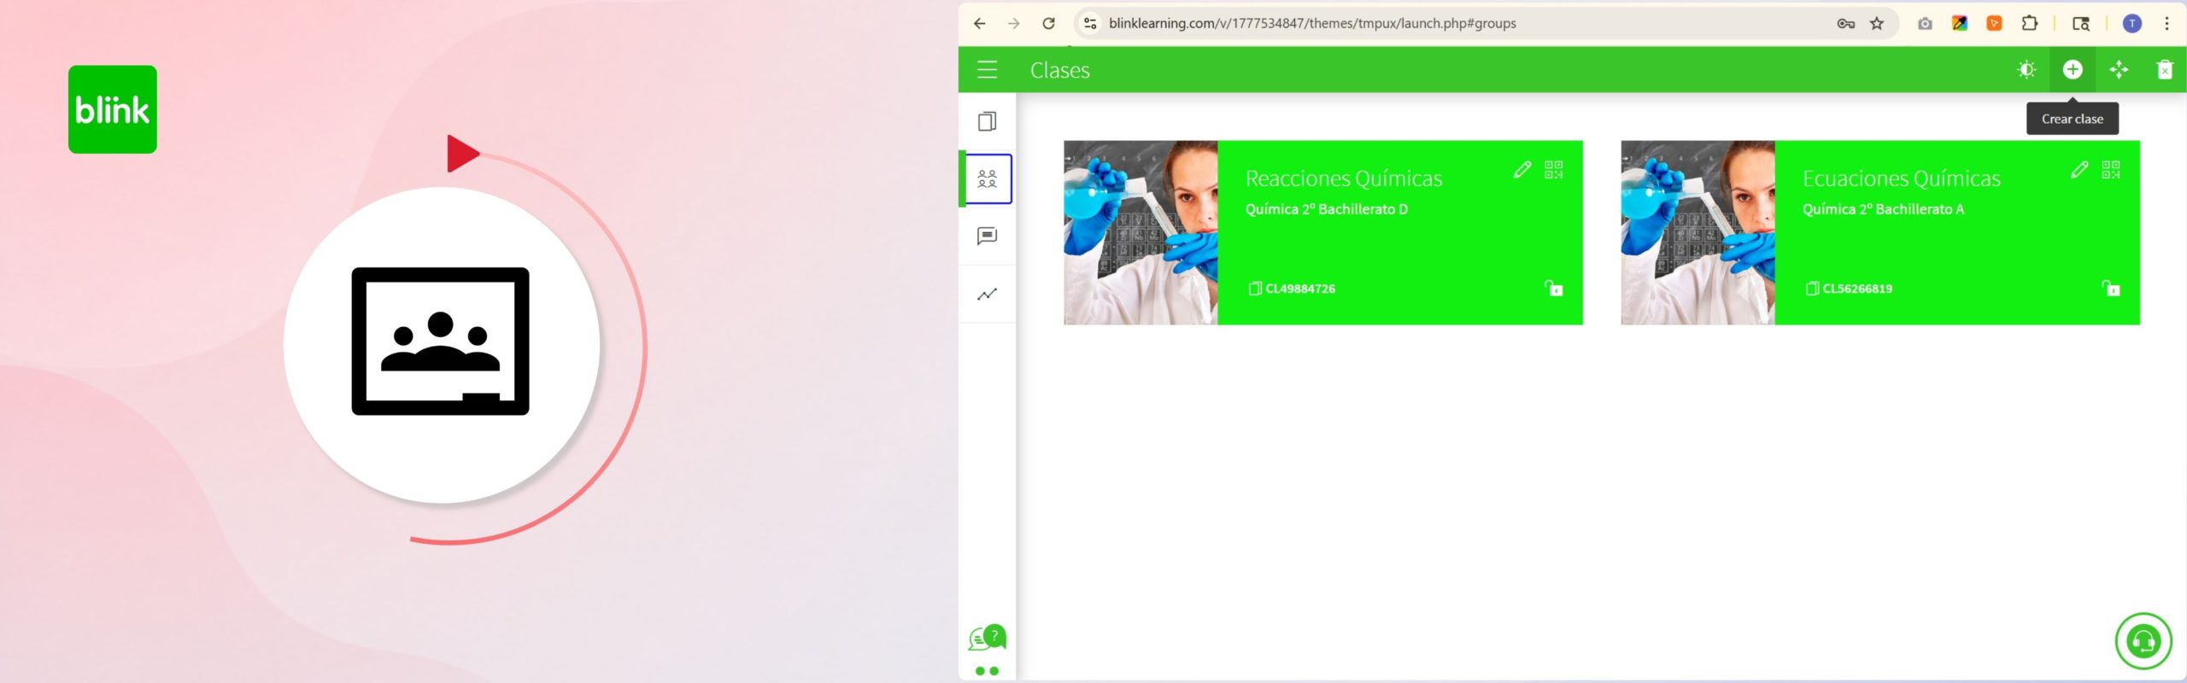Click the Blink logo in the banner
The height and width of the screenshot is (683, 2187).
coord(113,109)
